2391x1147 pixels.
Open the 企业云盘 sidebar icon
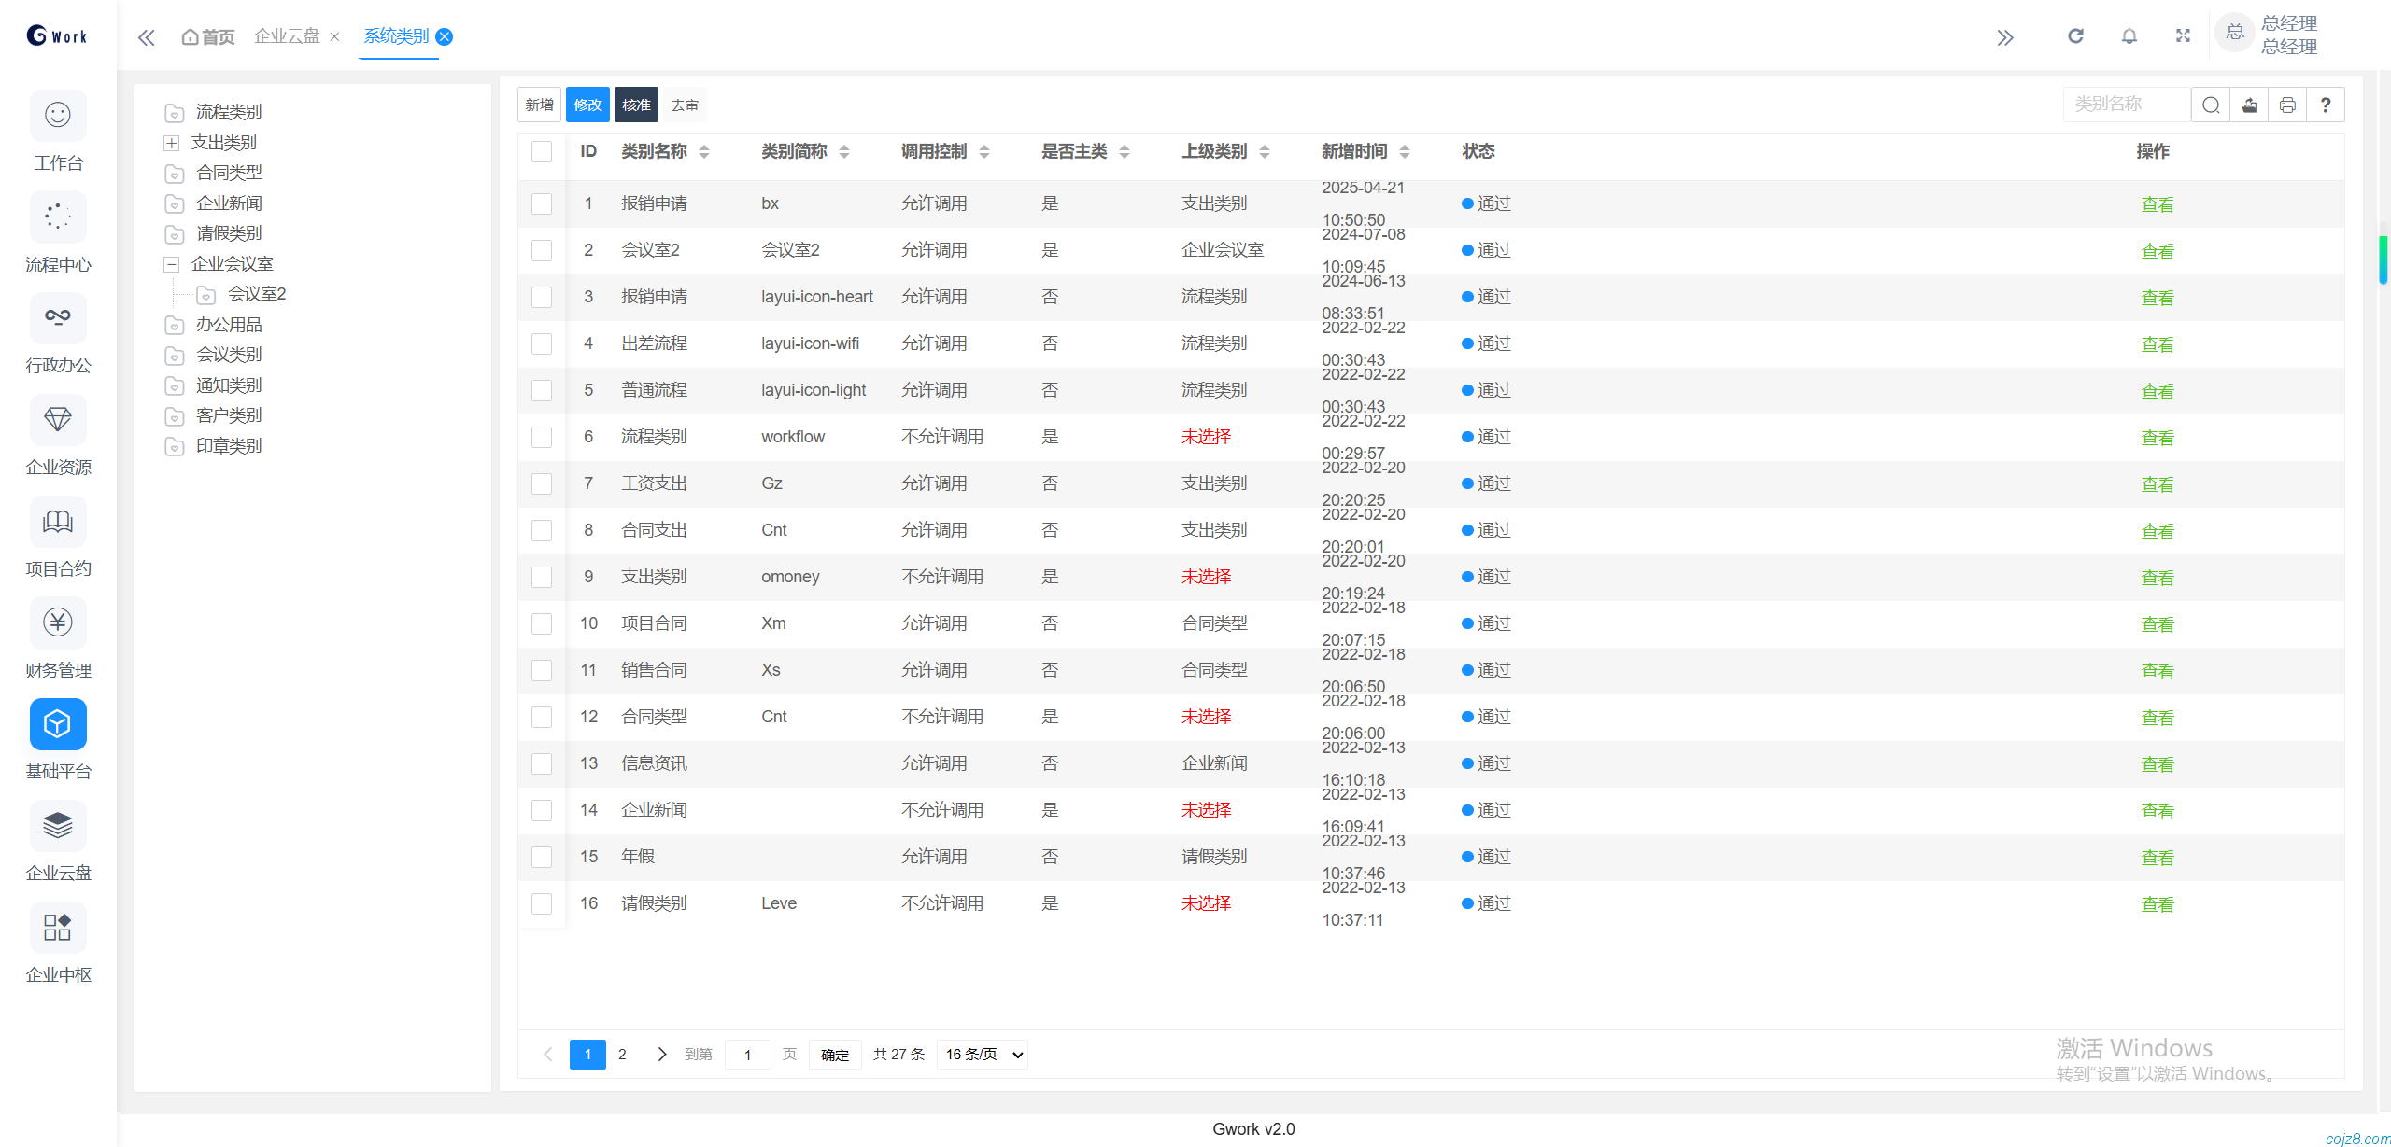(x=58, y=826)
